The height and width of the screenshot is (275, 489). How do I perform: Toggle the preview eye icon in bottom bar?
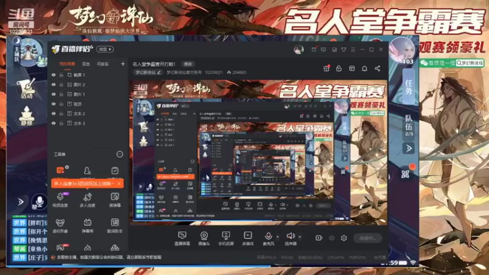click(331, 238)
